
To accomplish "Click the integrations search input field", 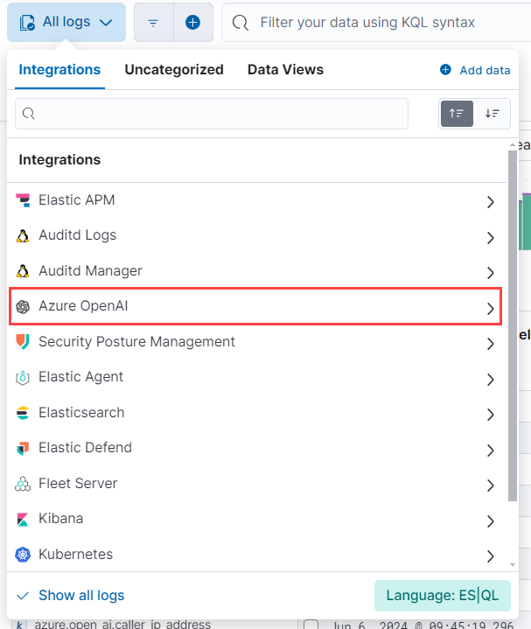I will pos(212,114).
